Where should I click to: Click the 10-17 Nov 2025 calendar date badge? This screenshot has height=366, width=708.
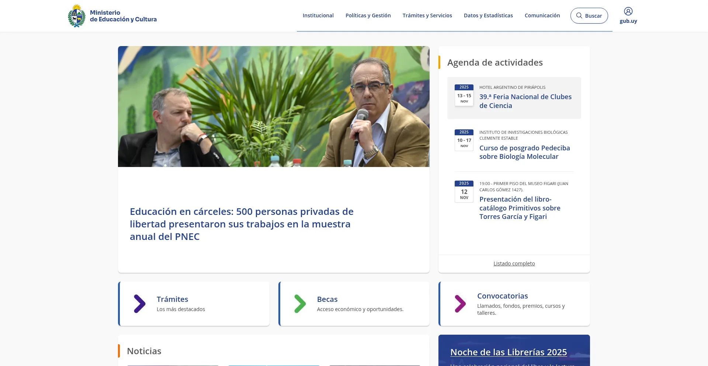(464, 140)
